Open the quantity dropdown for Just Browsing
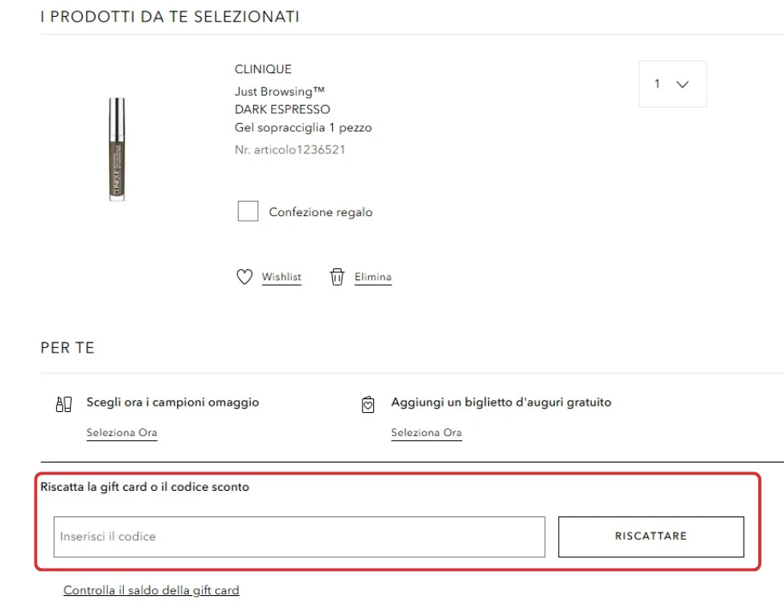 pos(672,84)
